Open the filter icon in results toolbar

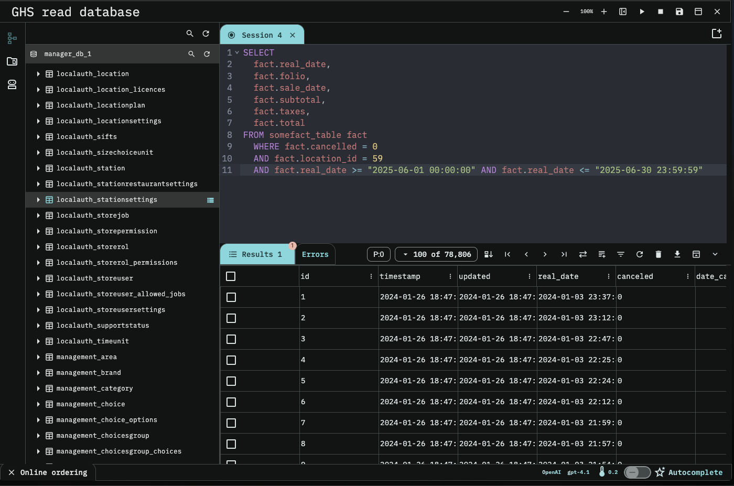(x=621, y=254)
